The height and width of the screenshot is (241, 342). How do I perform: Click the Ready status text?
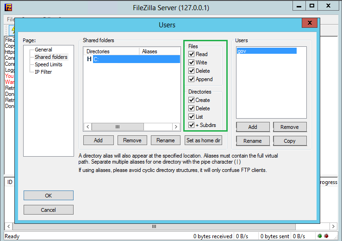coord(12,236)
